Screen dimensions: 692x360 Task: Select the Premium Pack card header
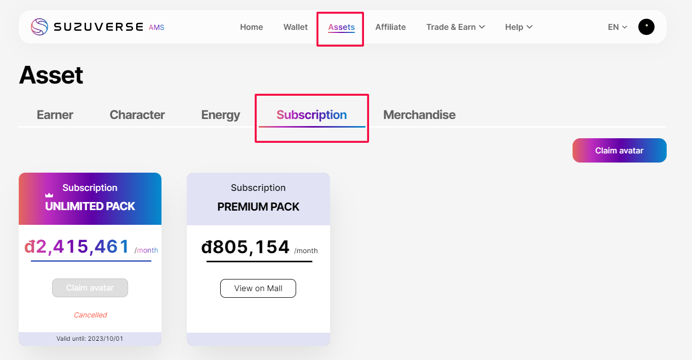[258, 198]
